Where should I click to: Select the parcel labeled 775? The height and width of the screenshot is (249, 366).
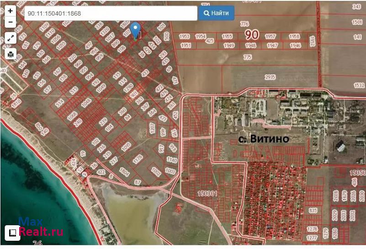pyautogui.click(x=248, y=57)
